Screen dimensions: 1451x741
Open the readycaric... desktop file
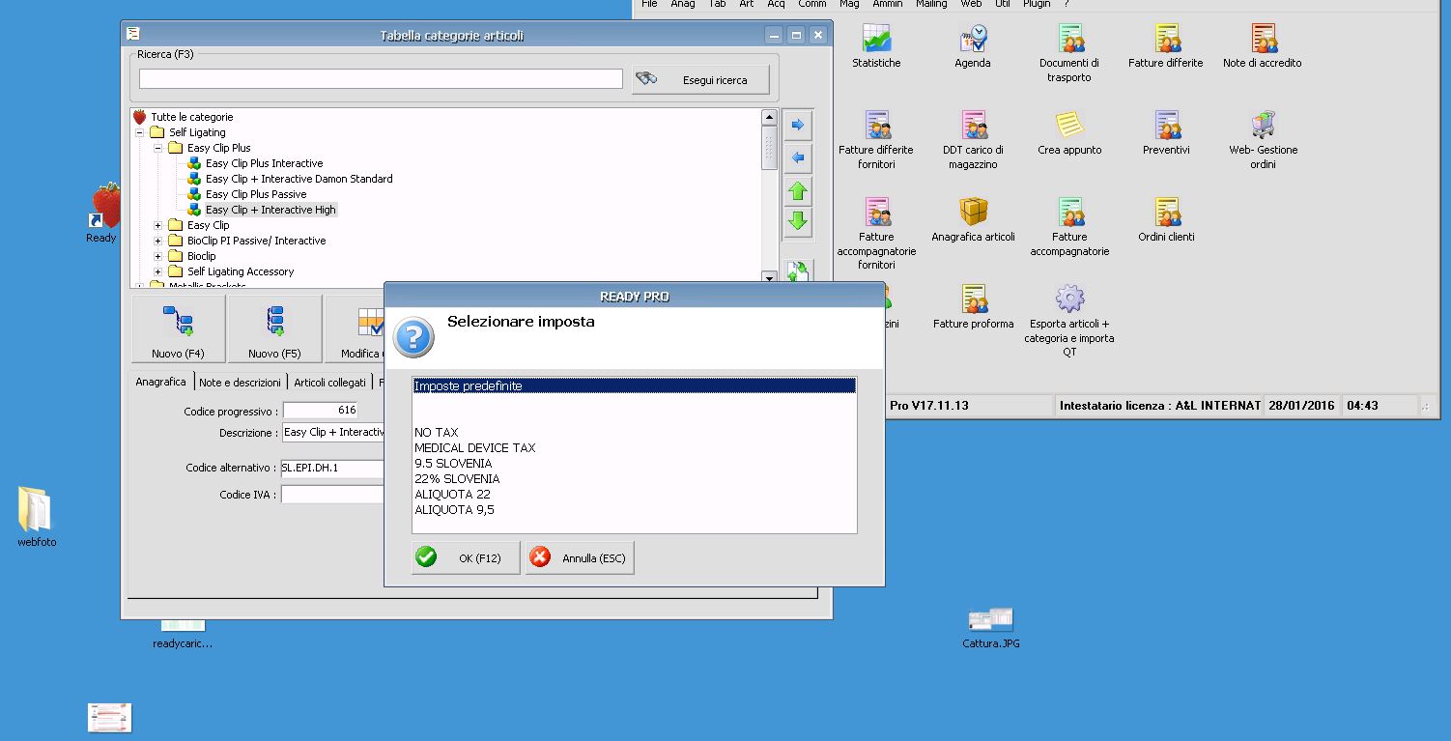coord(183,634)
